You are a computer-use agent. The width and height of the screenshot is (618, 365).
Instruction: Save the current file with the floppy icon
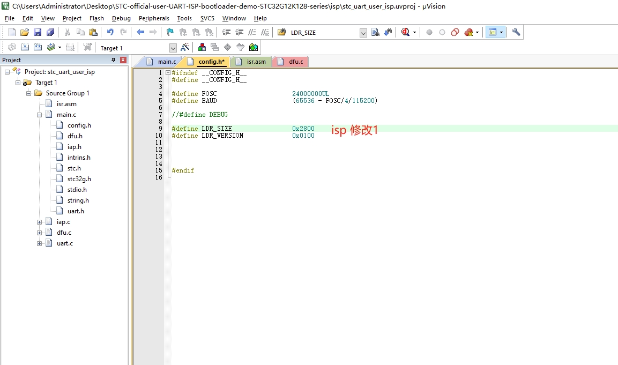click(38, 32)
